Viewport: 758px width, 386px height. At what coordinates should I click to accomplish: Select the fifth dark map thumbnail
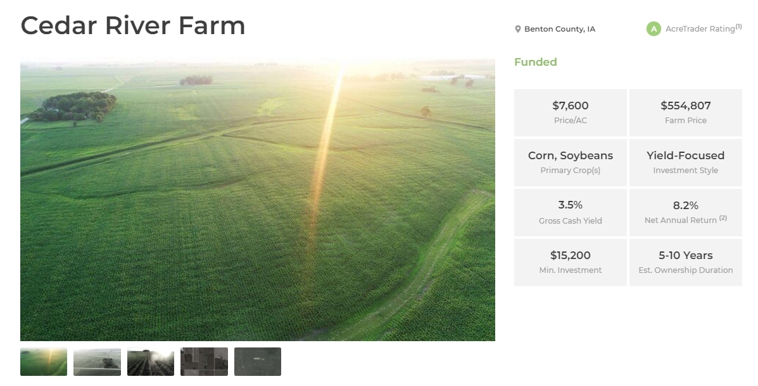coord(258,361)
